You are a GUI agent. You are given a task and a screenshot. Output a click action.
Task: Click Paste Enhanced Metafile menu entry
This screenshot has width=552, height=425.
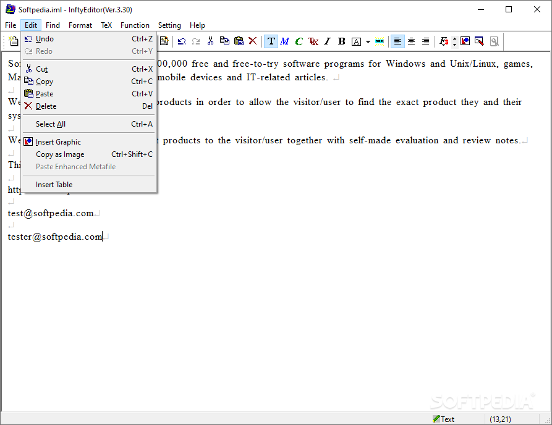pos(89,166)
